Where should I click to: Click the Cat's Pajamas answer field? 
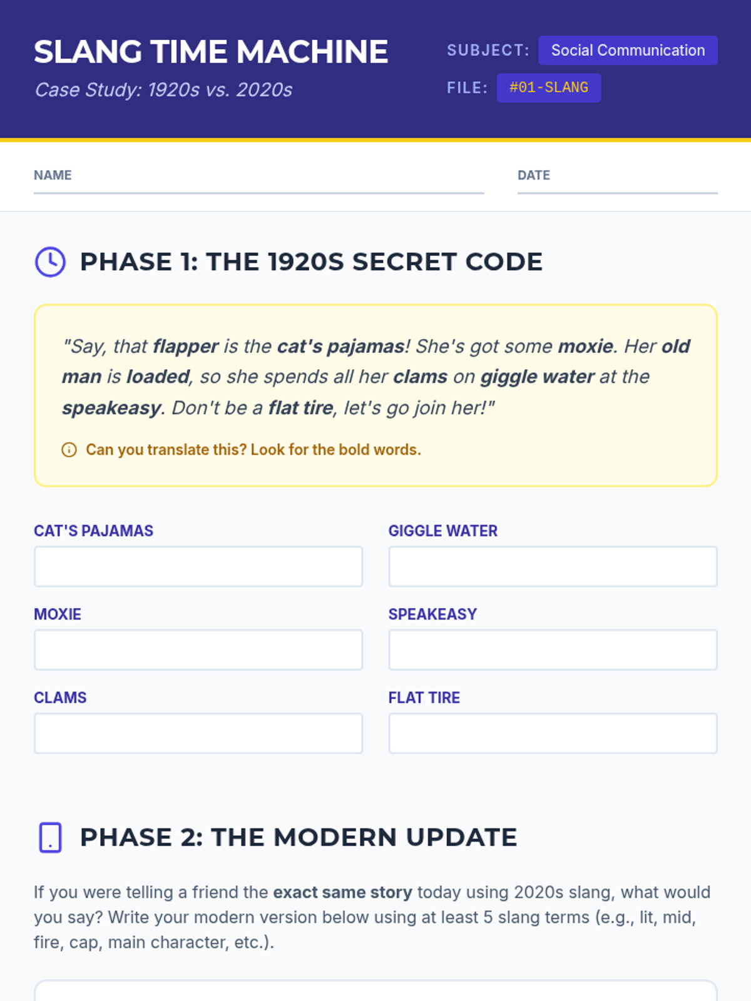(198, 567)
